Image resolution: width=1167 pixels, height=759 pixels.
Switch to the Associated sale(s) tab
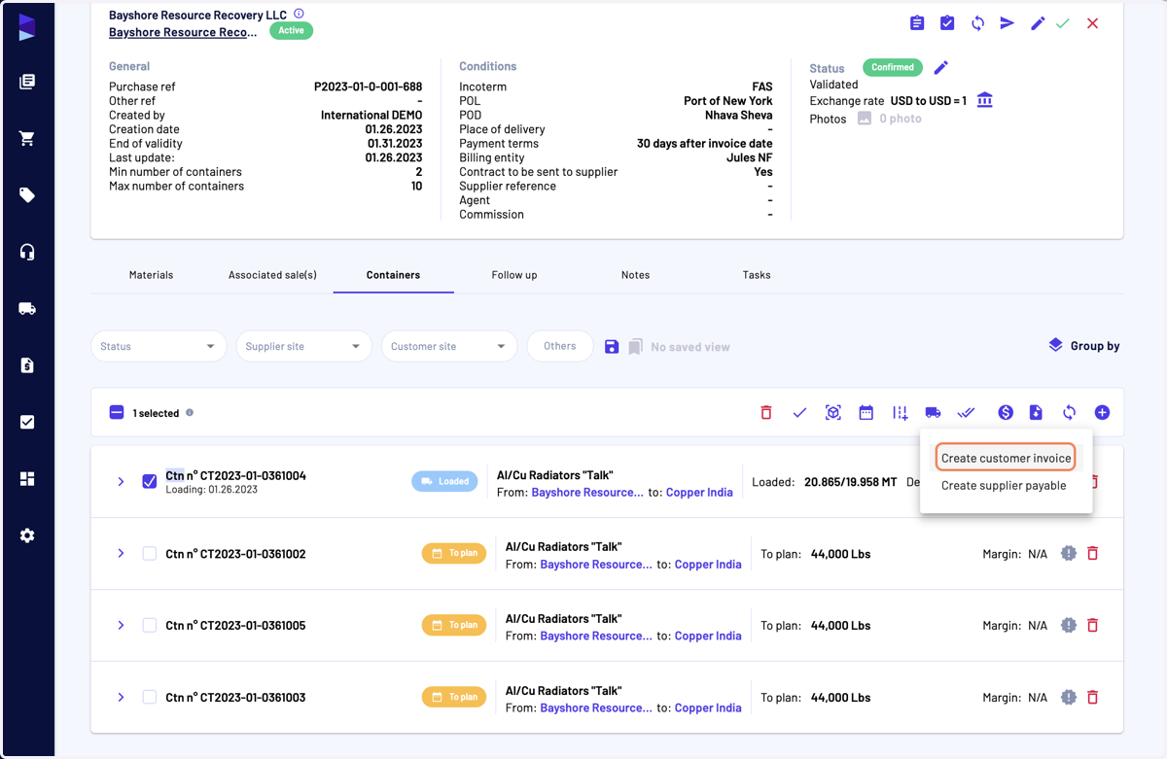coord(272,275)
